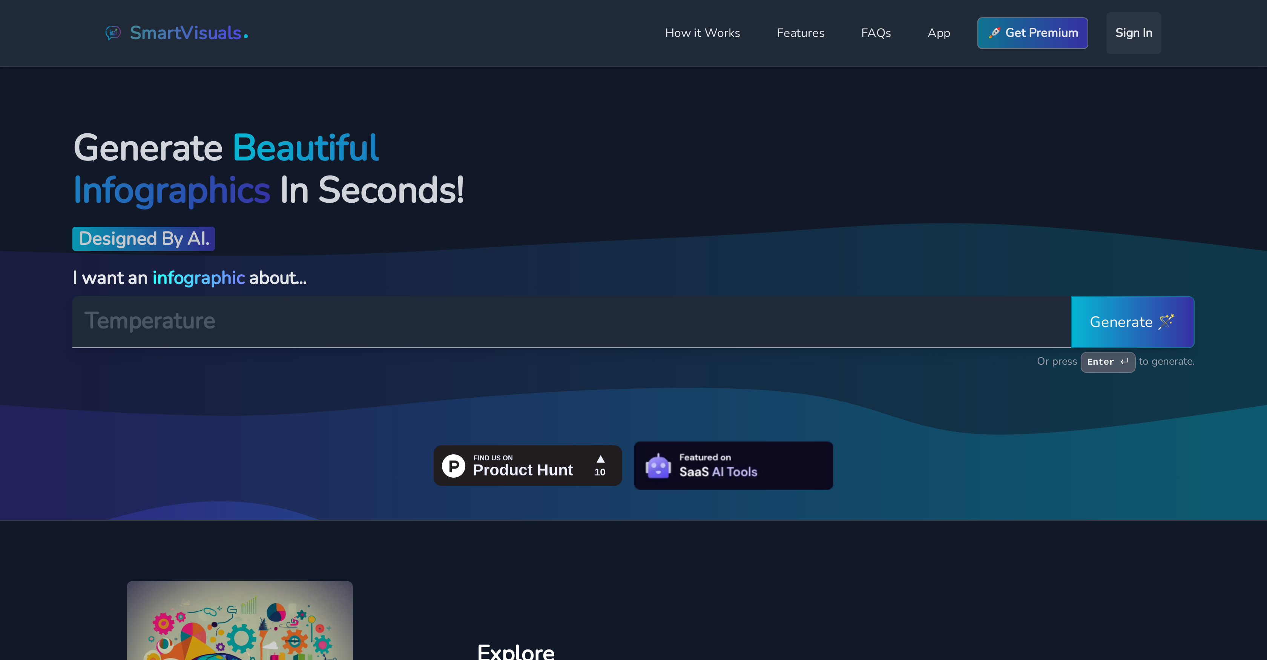This screenshot has height=660, width=1267.
Task: Click the Sign In button
Action: point(1133,33)
